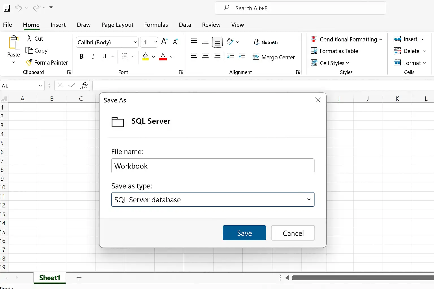
Task: Click the Cut scissors icon
Action: coord(29,39)
